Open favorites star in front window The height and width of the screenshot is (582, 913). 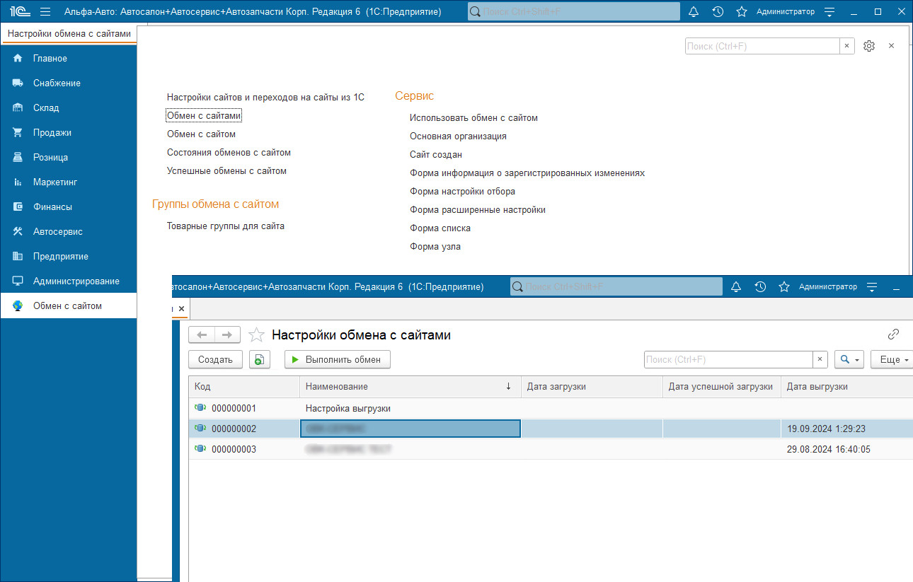coord(784,286)
